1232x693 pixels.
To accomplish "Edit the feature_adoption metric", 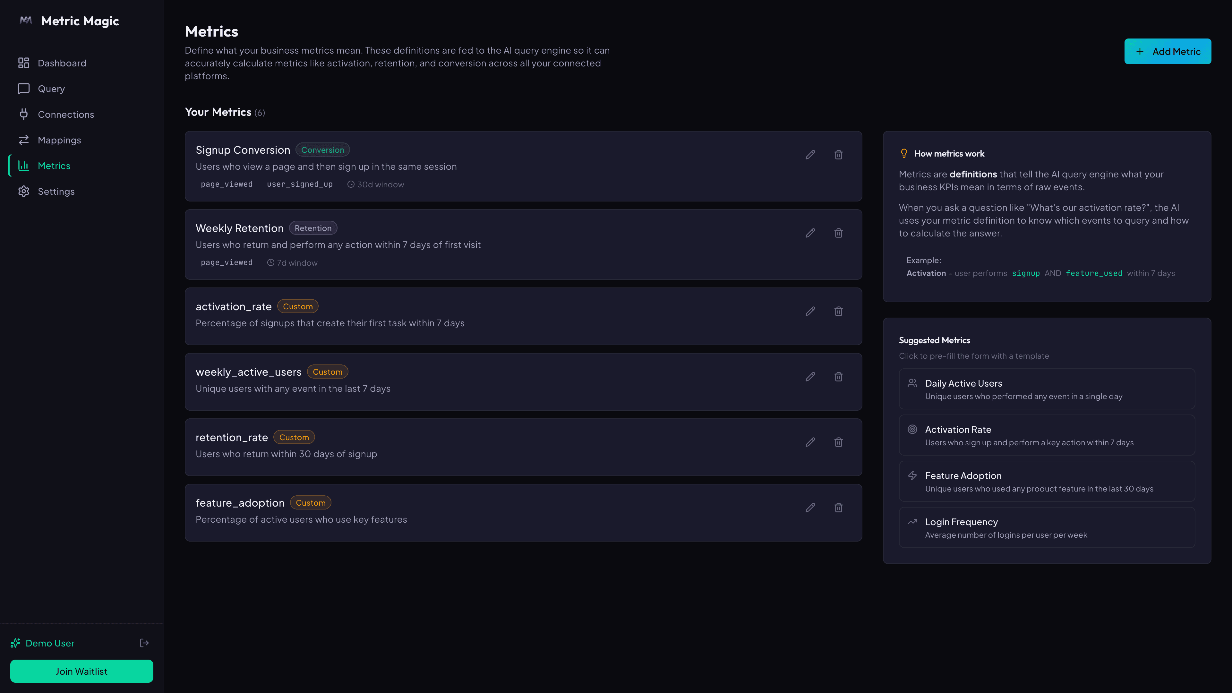I will pos(810,508).
